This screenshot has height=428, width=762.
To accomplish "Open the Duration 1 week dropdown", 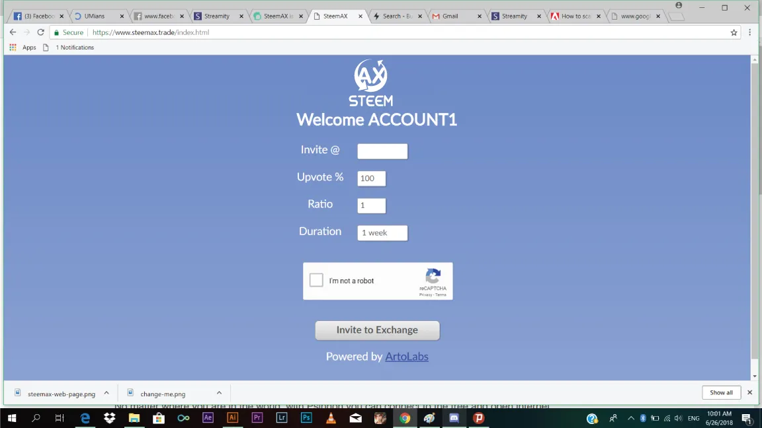I will pos(382,233).
